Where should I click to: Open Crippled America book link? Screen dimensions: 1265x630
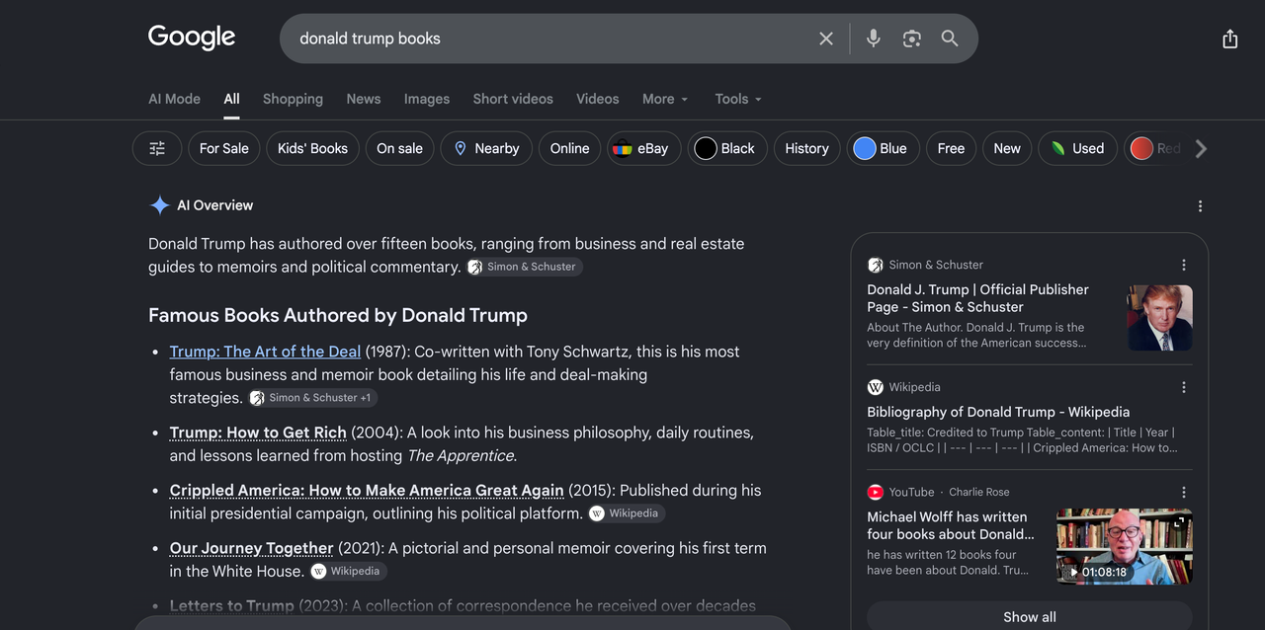pos(367,490)
